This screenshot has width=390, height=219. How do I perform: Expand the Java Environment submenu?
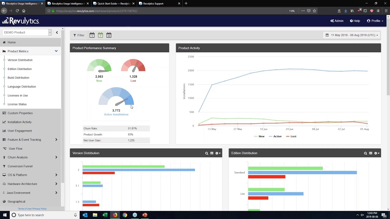tap(56, 193)
